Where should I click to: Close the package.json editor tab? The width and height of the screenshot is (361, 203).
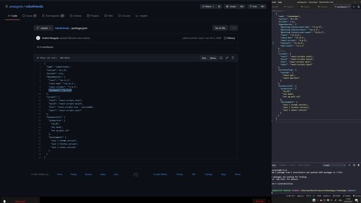point(349,7)
